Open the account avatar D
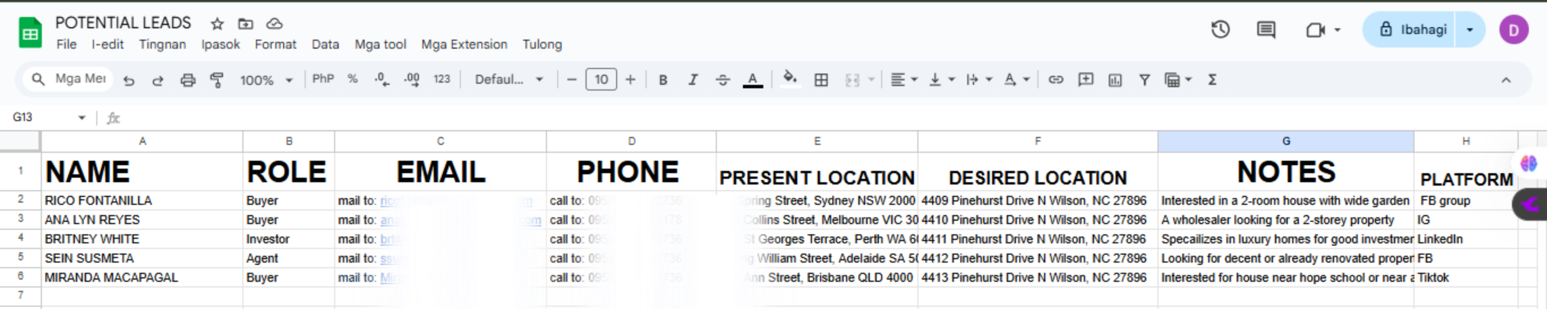Image resolution: width=1547 pixels, height=309 pixels. pyautogui.click(x=1514, y=30)
